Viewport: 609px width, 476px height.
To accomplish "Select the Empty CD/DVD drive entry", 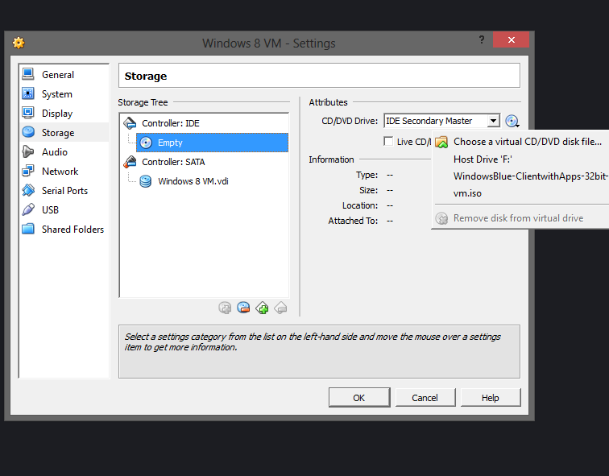I will (212, 143).
